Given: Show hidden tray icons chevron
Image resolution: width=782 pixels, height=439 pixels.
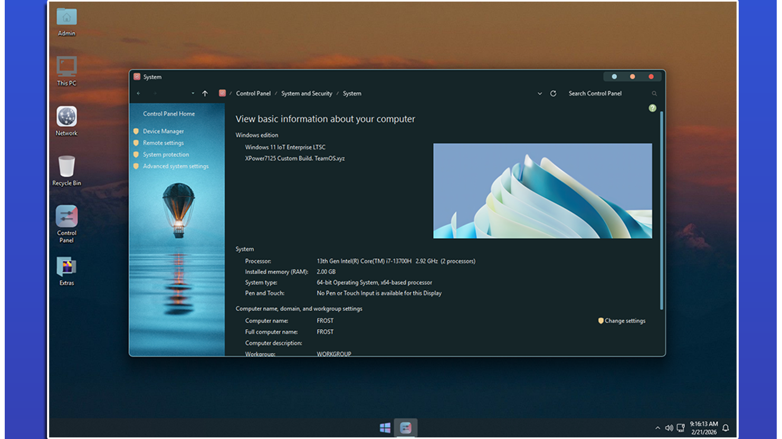Looking at the screenshot, I should (x=657, y=428).
